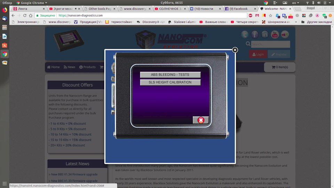Tap the red X exit button on Nanocom screen
The image size is (334, 188).
pyautogui.click(x=201, y=120)
